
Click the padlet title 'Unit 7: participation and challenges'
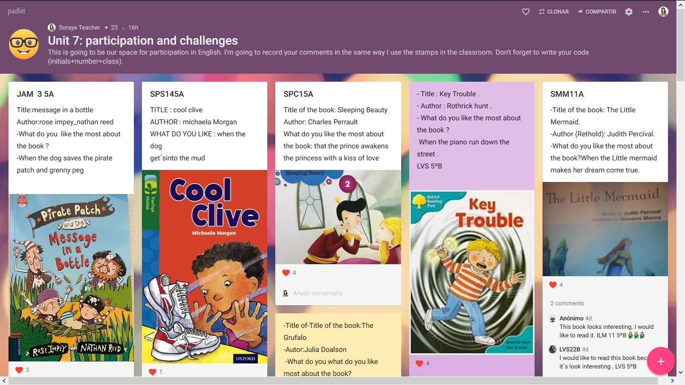(143, 41)
